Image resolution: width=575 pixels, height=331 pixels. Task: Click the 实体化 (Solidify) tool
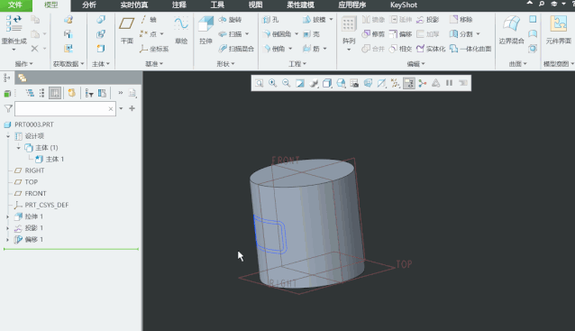click(431, 49)
